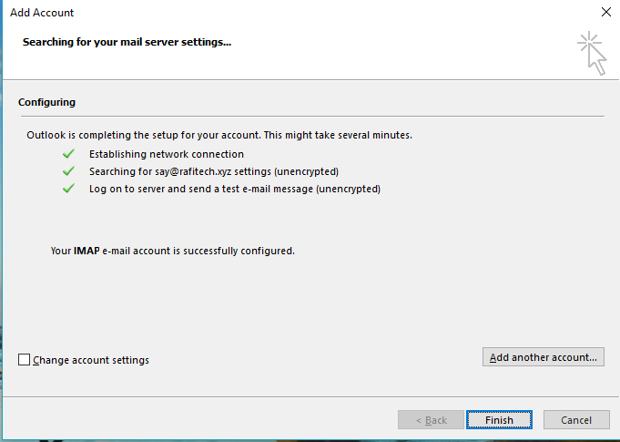Click checkmark beside Searching for say@rafitech.xyz settings

point(69,171)
